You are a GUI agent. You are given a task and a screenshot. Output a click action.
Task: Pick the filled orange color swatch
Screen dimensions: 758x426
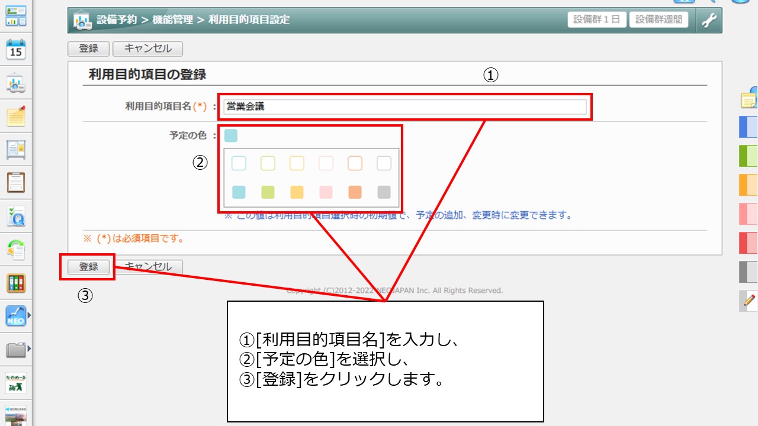click(355, 192)
